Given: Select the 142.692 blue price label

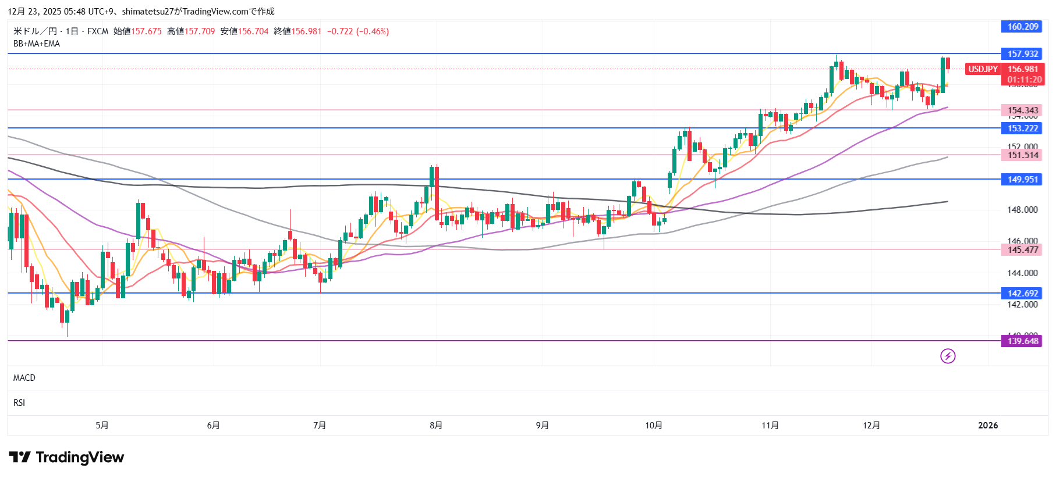Looking at the screenshot, I should (x=1023, y=294).
